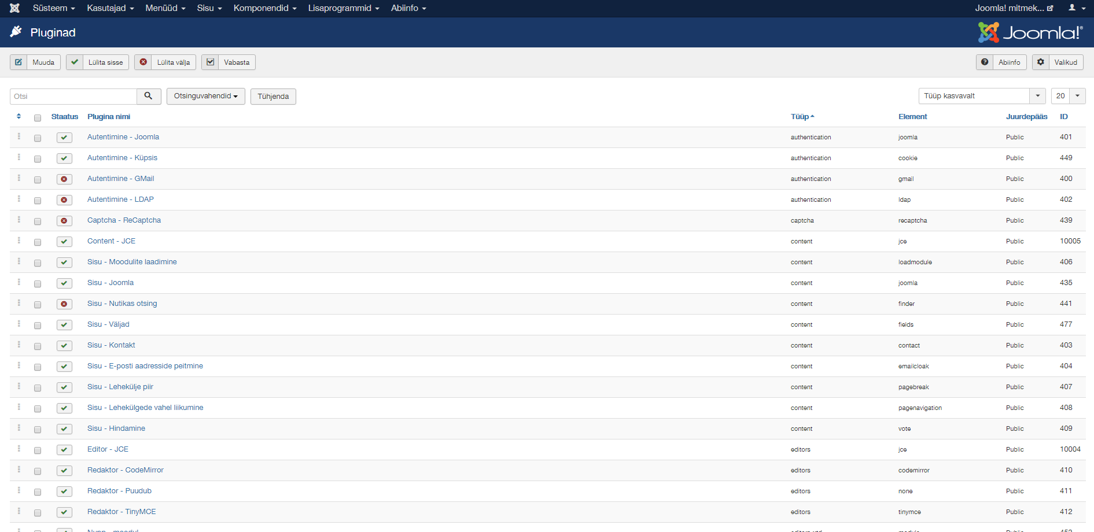
Task: Click the Abiinfo help toolbar button
Action: tap(1001, 62)
